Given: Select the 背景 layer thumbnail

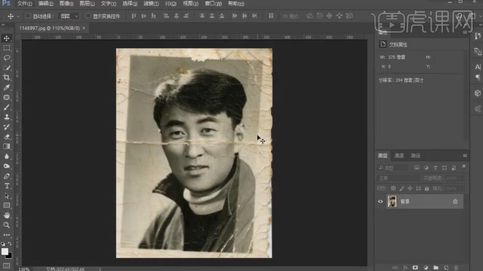Looking at the screenshot, I should [392, 201].
